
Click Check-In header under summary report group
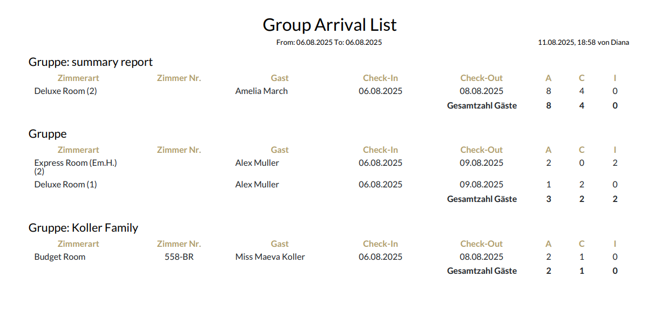point(380,78)
